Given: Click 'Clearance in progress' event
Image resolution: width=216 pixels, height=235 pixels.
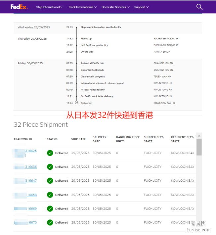Looking at the screenshot, I should [93, 76].
